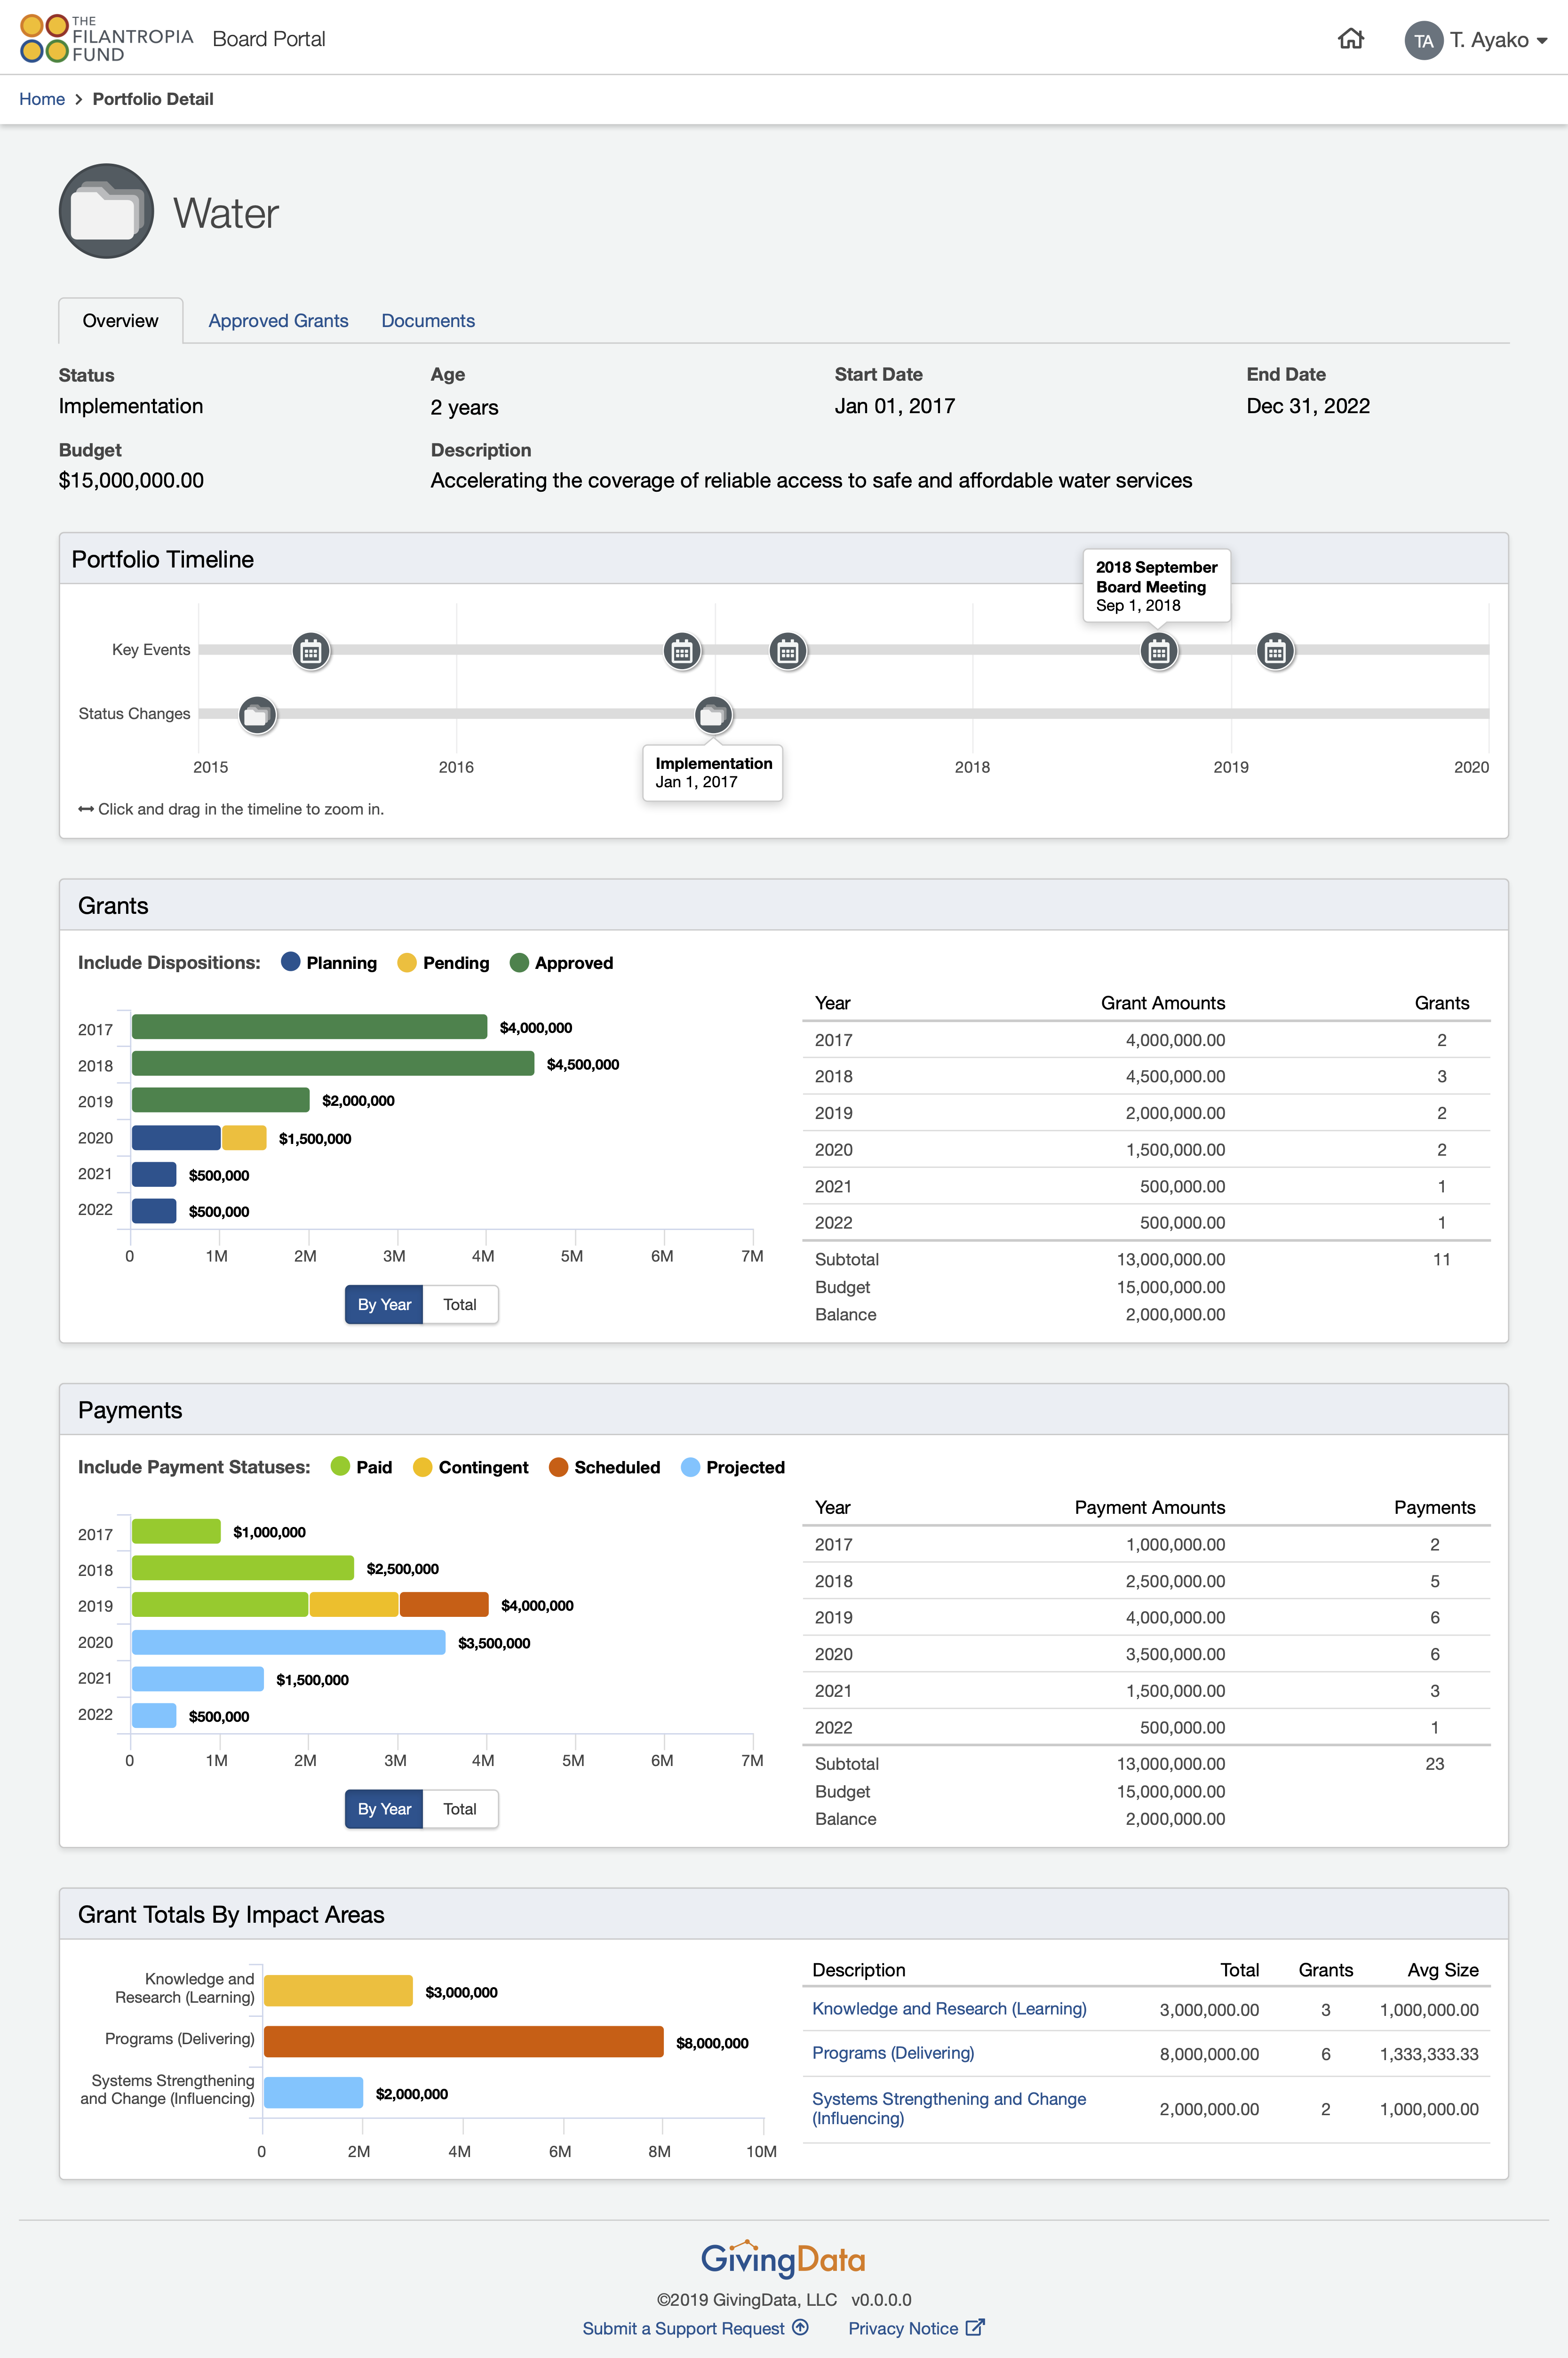This screenshot has width=1568, height=2358.
Task: Click the 4,000,000.00 payment amount for 2019
Action: pos(1175,1617)
